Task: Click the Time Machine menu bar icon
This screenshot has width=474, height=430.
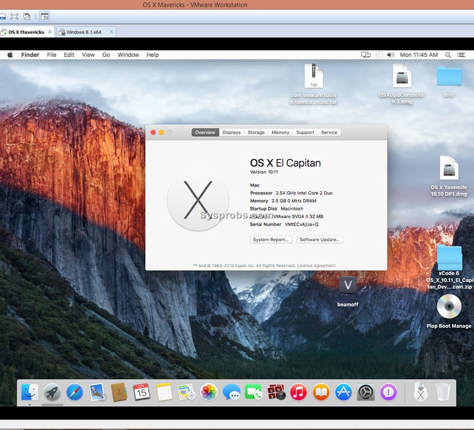Action: [379, 54]
